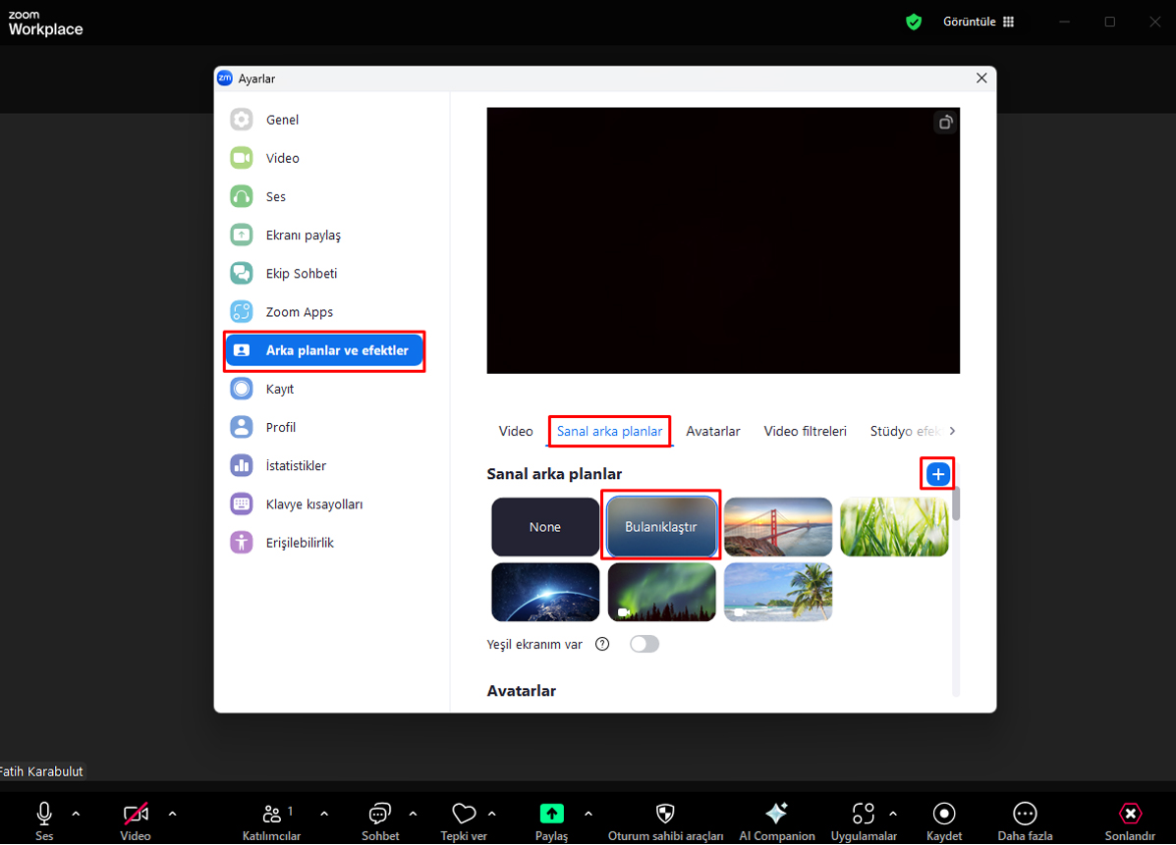Click the AI Companion sparkle icon
1176x845 pixels.
(776, 814)
